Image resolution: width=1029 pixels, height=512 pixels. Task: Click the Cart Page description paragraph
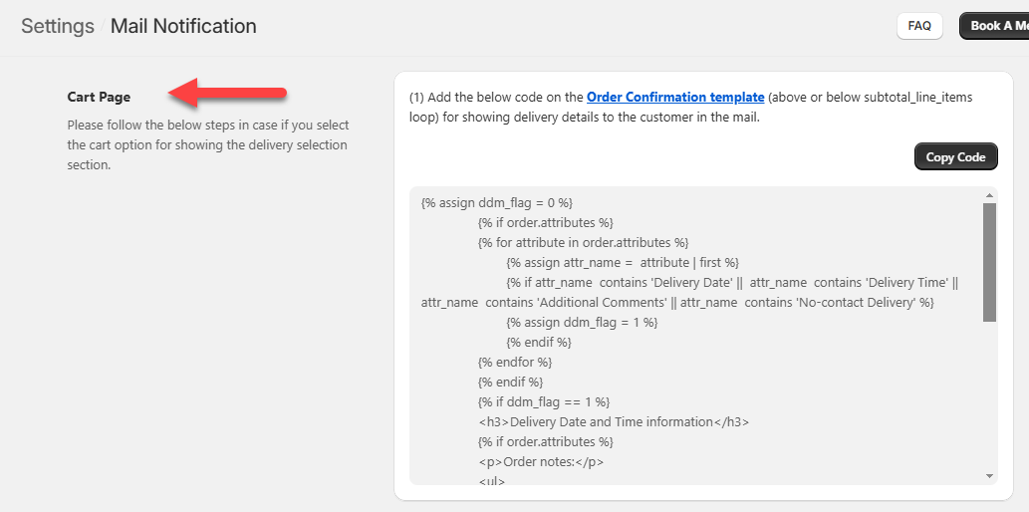(x=207, y=144)
